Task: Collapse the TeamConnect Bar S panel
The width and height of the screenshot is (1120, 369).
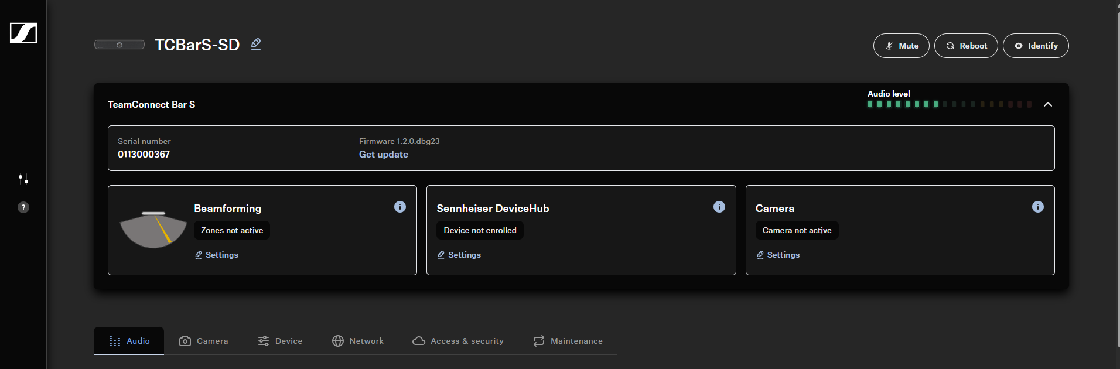Action: (x=1048, y=104)
